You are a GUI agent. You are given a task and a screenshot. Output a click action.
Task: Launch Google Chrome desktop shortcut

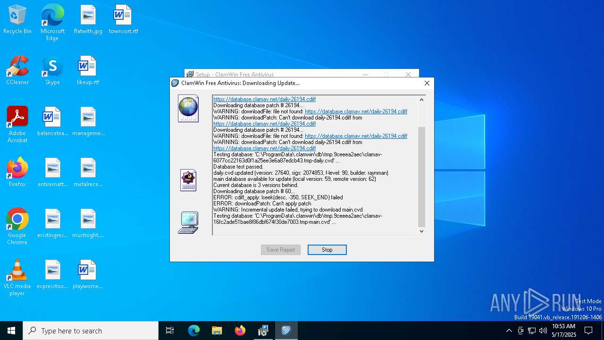pyautogui.click(x=17, y=227)
